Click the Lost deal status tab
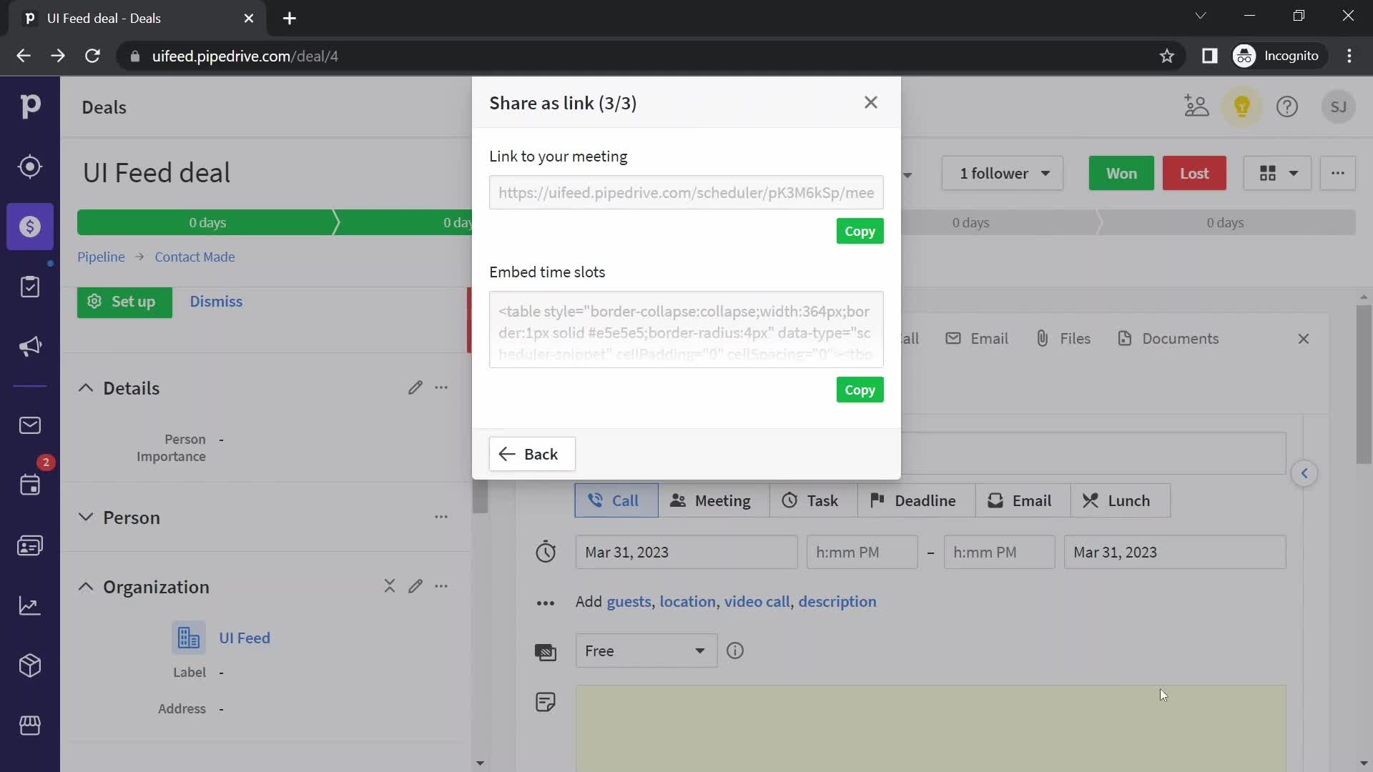1373x772 pixels. [x=1196, y=174]
